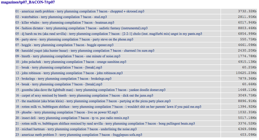Open phoebe live on power 92.mp3
The height and width of the screenshot is (140, 259).
(67, 112)
